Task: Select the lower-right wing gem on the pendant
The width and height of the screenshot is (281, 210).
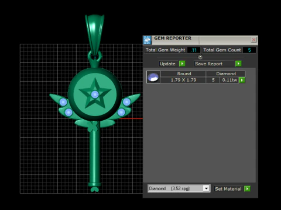Action: click(x=121, y=112)
